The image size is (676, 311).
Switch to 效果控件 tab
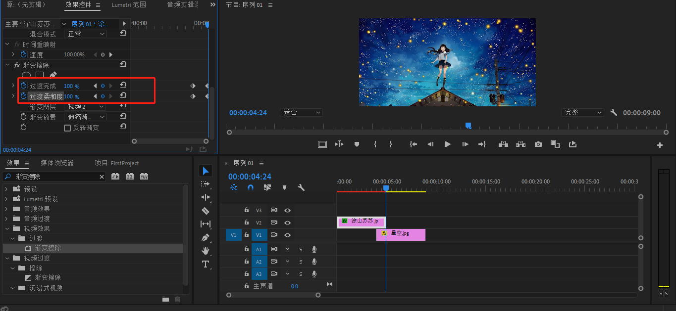(x=78, y=4)
